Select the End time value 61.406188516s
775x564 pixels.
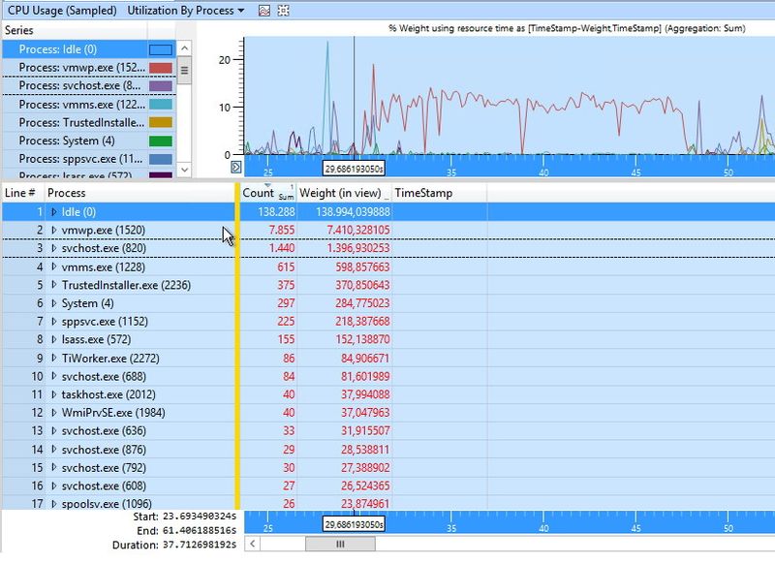point(200,531)
